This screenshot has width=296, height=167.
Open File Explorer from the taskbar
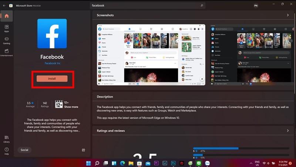[131, 163]
